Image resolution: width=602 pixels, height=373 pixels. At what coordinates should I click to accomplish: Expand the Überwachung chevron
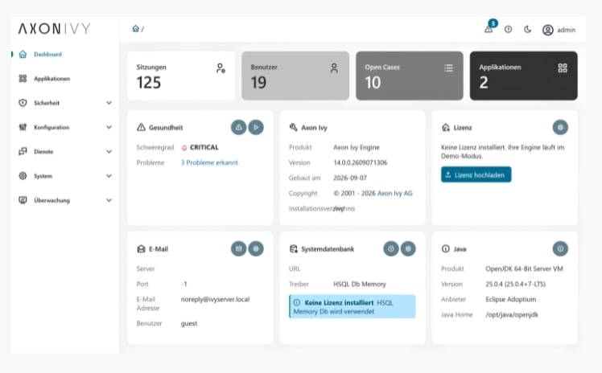[109, 200]
